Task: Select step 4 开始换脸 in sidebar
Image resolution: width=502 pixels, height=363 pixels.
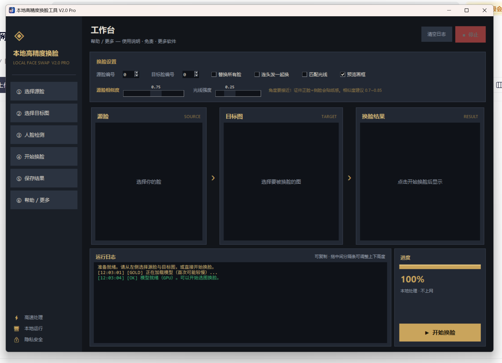Action: [x=44, y=157]
